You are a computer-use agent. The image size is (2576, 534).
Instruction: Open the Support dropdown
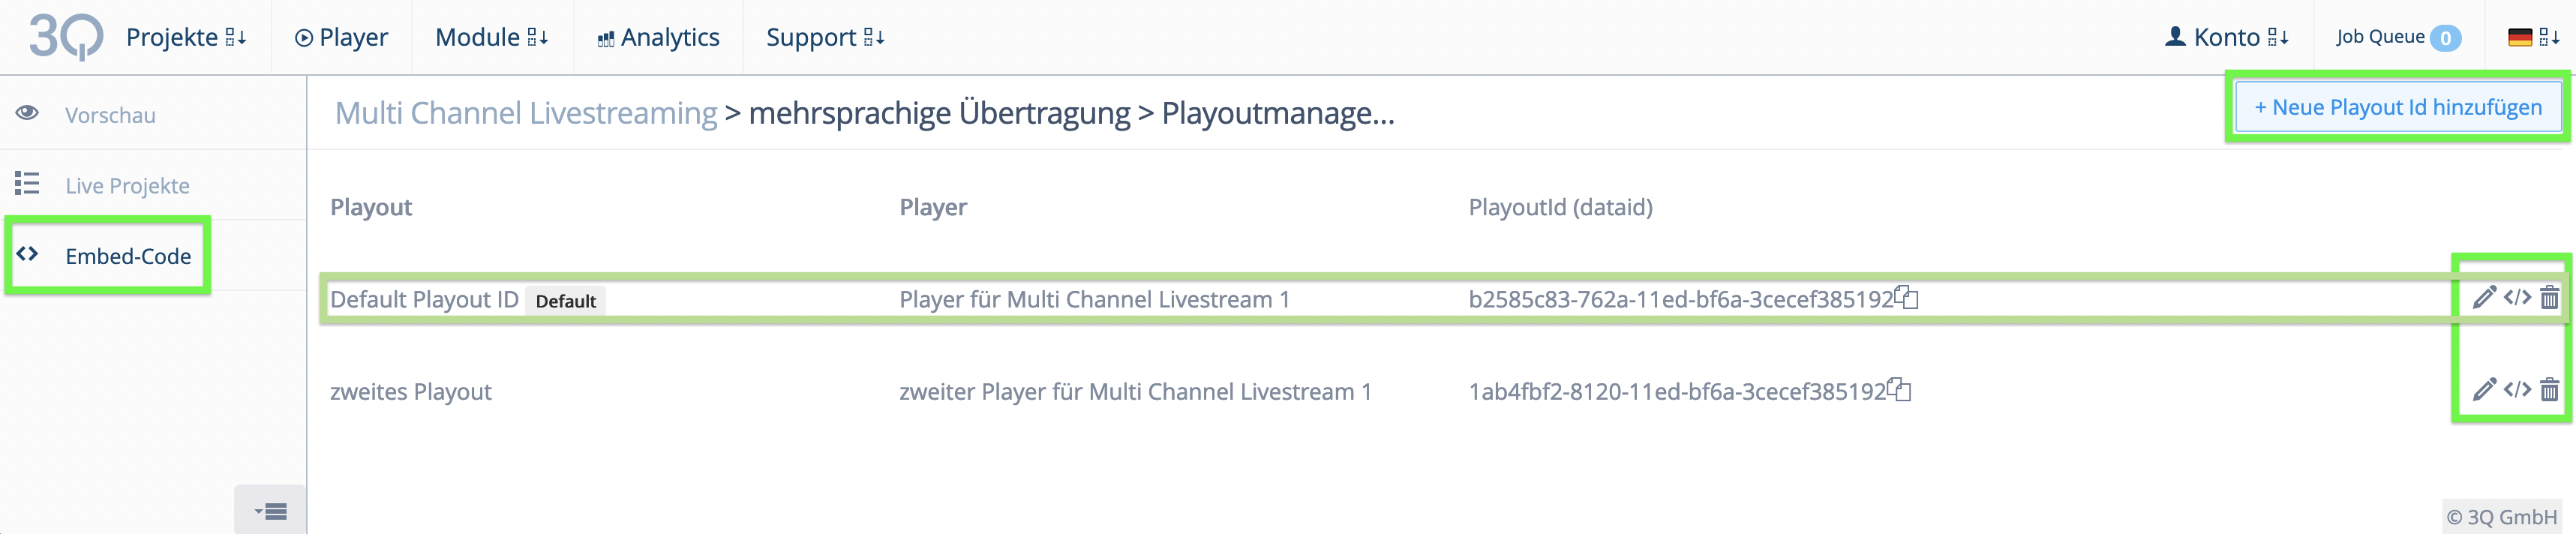(825, 37)
